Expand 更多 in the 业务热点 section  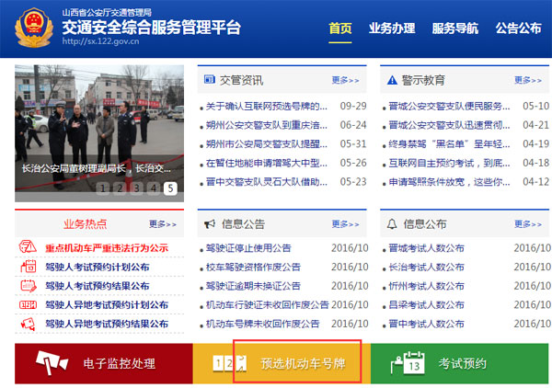click(163, 224)
